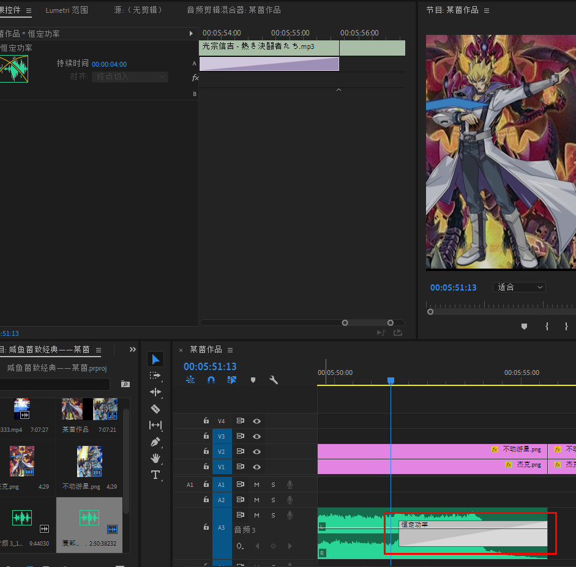
Task: Open the 适合 zoom level dropdown
Action: click(519, 287)
